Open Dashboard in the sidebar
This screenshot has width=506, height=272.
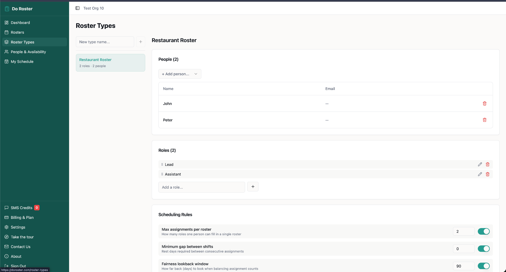click(35, 23)
